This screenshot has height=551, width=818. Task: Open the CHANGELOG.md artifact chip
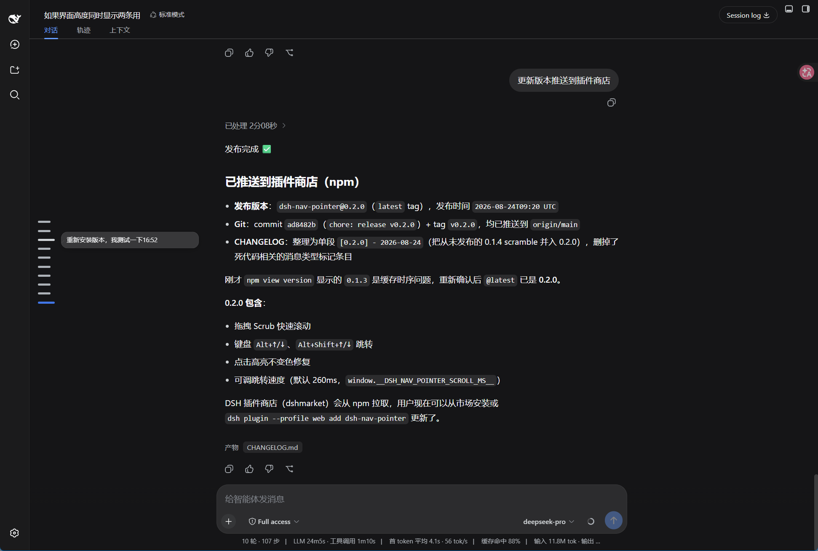coord(273,447)
